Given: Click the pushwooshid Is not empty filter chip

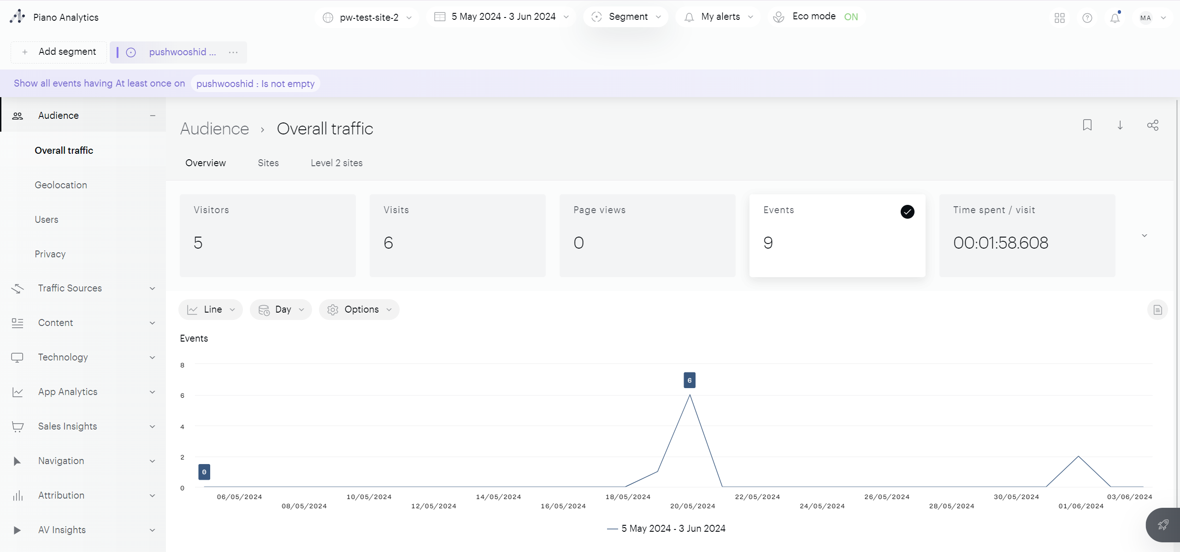Looking at the screenshot, I should coord(255,83).
